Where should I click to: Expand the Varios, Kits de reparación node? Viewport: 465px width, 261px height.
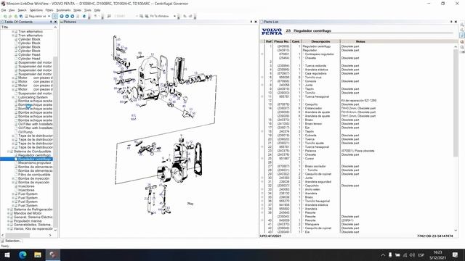pyautogui.click(x=9, y=228)
